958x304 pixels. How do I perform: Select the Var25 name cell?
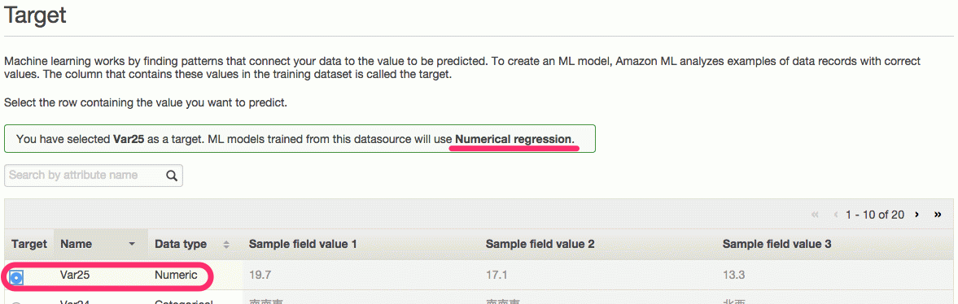pyautogui.click(x=75, y=276)
